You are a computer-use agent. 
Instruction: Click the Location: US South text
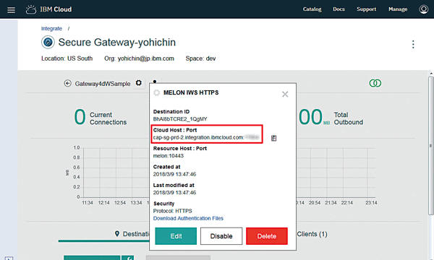67,58
